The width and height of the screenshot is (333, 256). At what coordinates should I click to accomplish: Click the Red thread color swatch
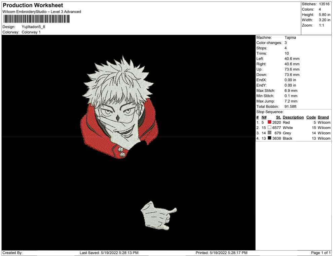click(269, 122)
